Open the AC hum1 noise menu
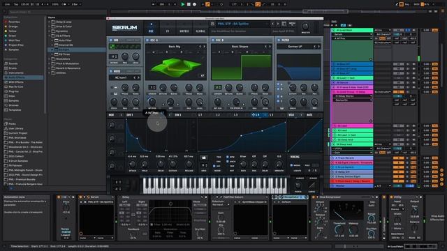 (121, 77)
